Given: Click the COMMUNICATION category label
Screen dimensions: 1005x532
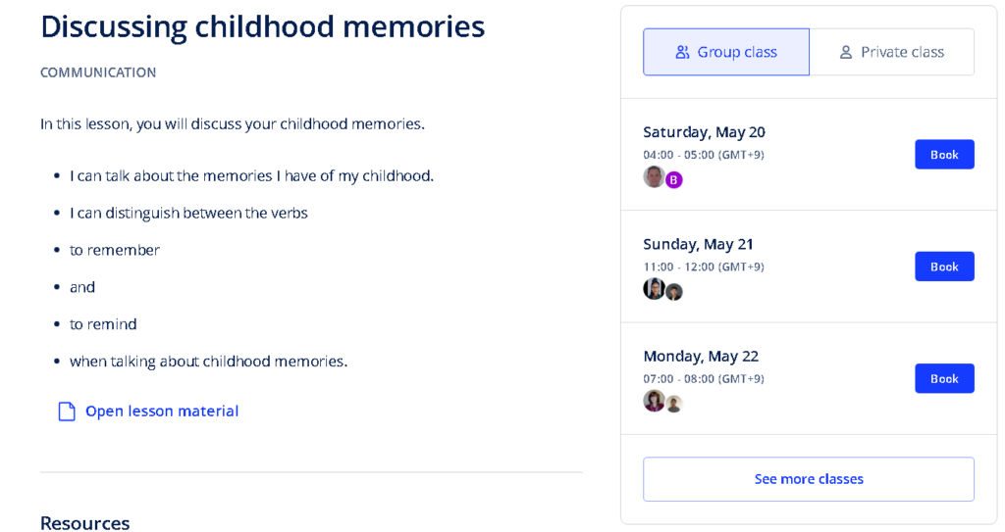Looking at the screenshot, I should (98, 73).
